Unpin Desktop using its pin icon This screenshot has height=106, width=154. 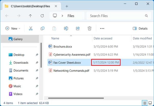pos(37,55)
